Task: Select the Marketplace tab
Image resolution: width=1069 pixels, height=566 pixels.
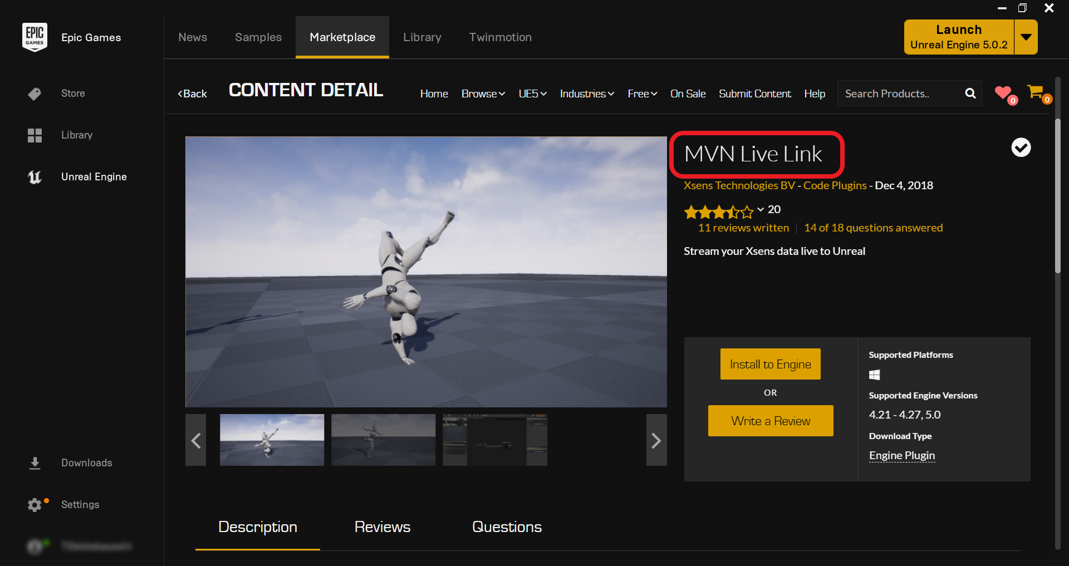Action: (x=342, y=37)
